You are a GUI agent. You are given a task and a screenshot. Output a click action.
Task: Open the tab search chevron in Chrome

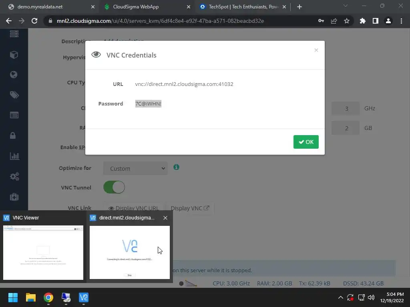click(346, 6)
